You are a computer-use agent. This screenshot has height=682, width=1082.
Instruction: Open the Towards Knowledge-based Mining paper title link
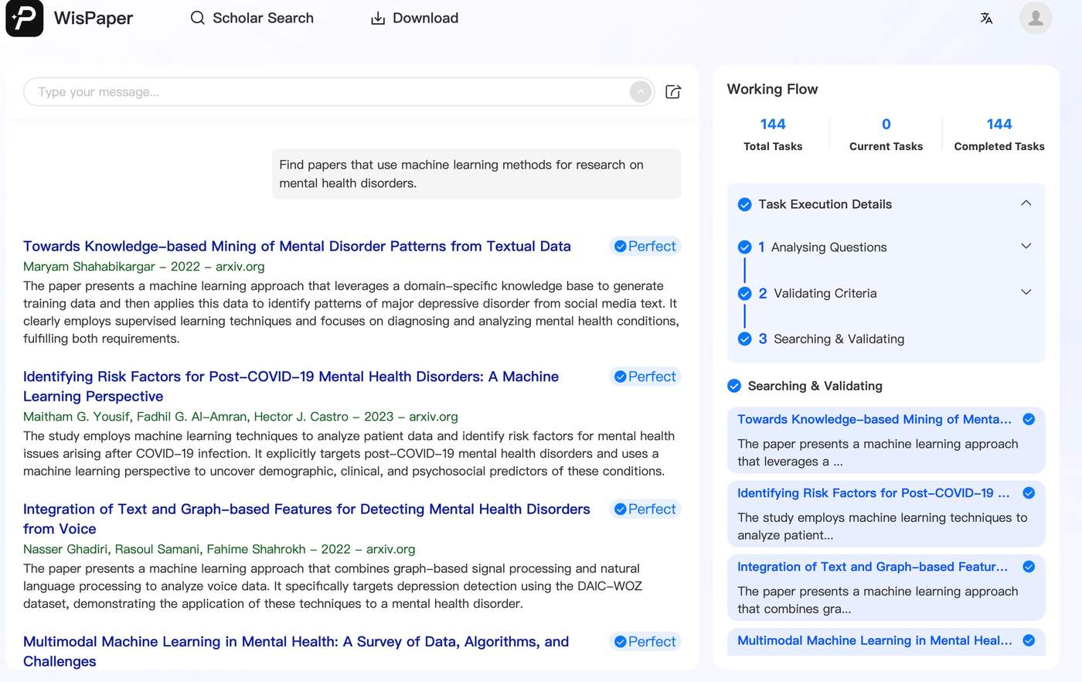[297, 246]
